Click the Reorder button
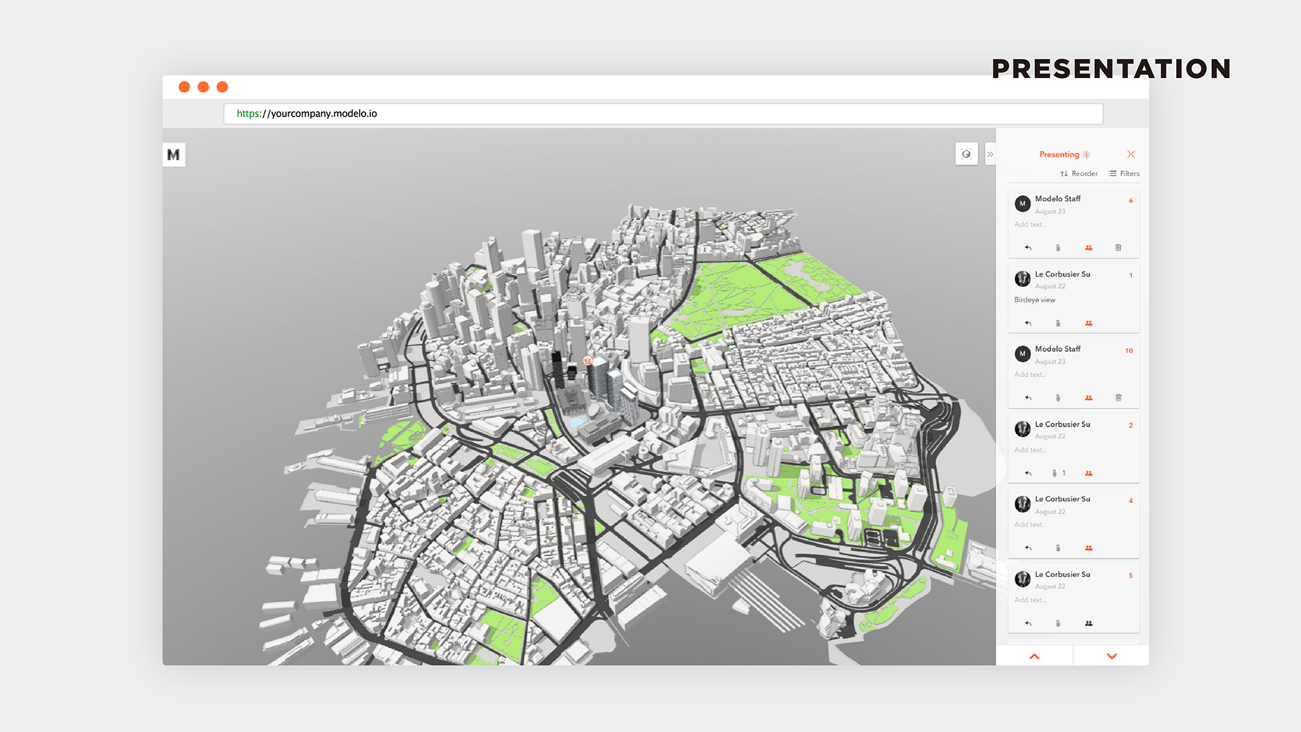 click(x=1079, y=174)
